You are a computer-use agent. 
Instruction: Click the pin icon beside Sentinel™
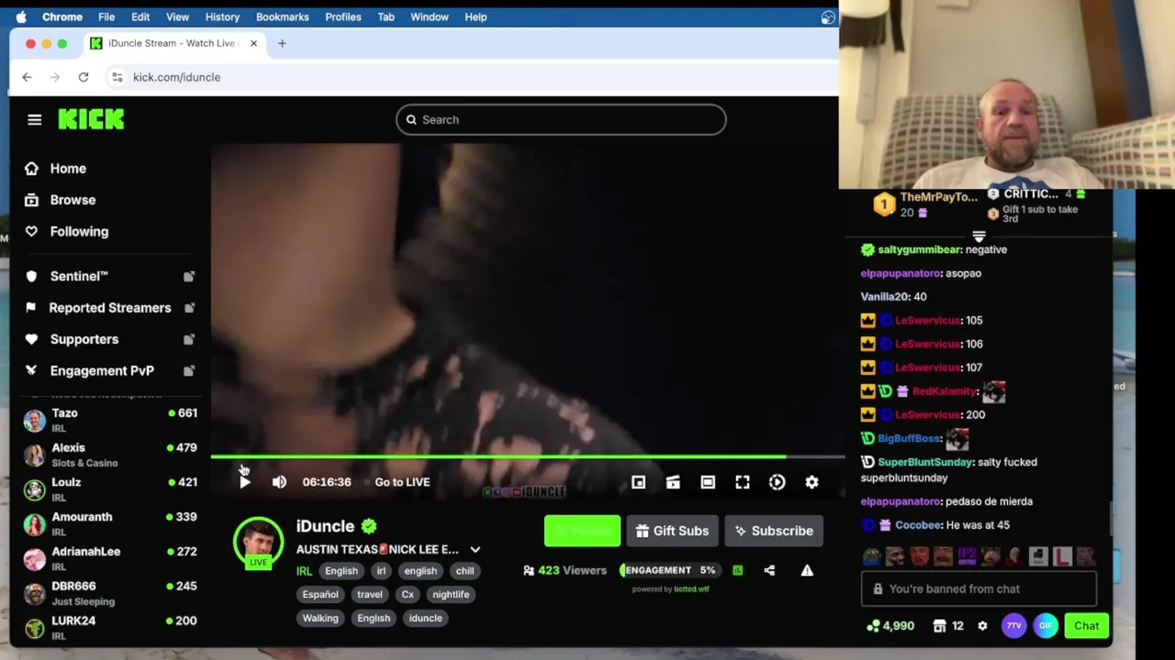pos(188,276)
